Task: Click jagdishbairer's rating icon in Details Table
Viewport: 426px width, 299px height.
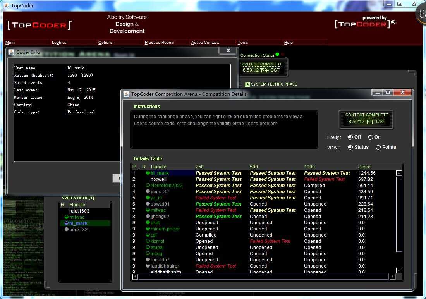Action: coord(148,266)
